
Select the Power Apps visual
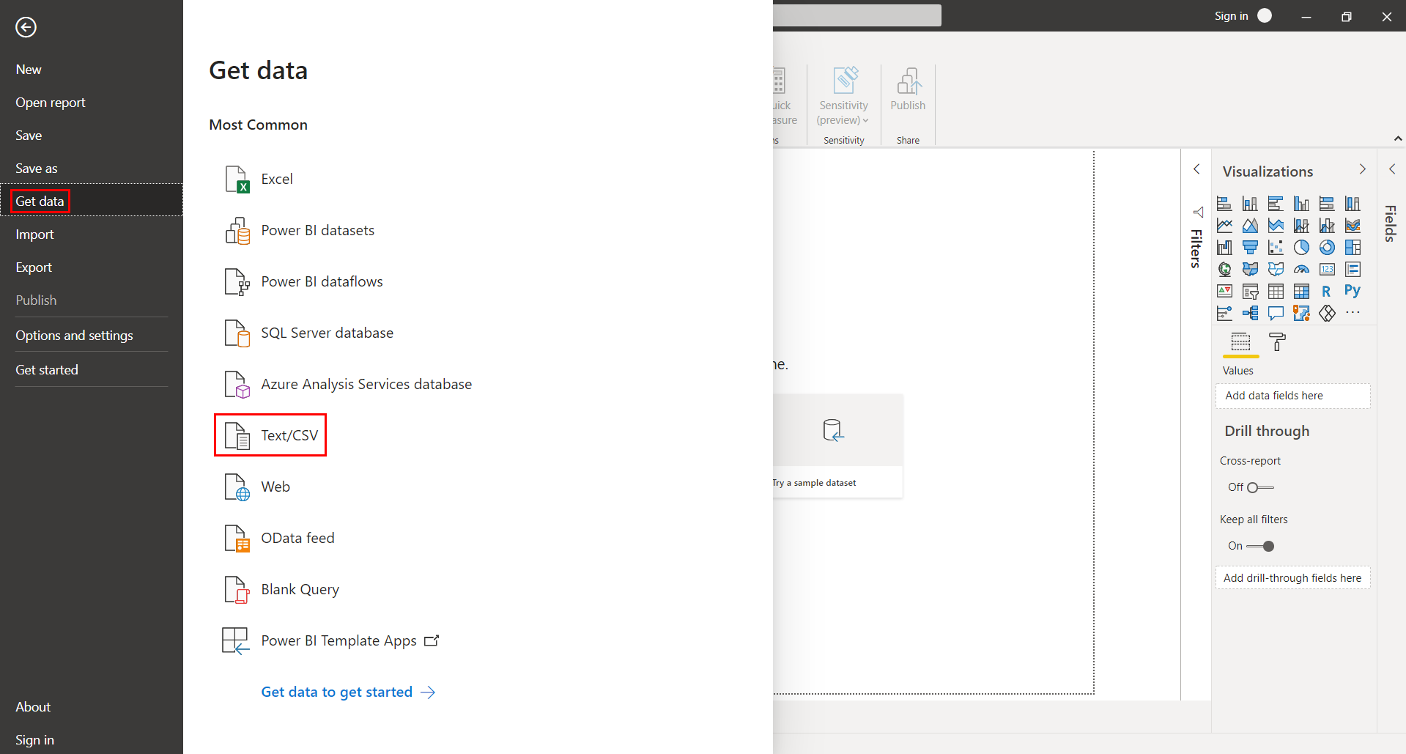click(1327, 314)
